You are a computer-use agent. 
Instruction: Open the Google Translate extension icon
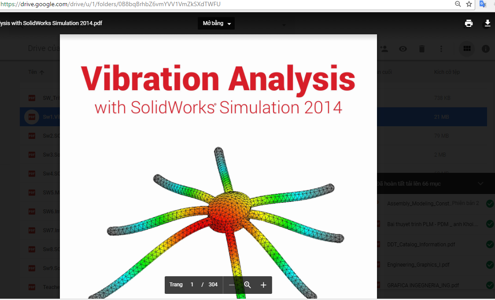(x=483, y=4)
